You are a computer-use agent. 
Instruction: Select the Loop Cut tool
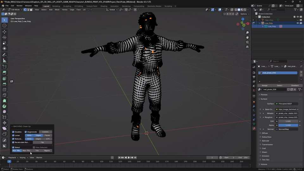[x=4, y=90]
